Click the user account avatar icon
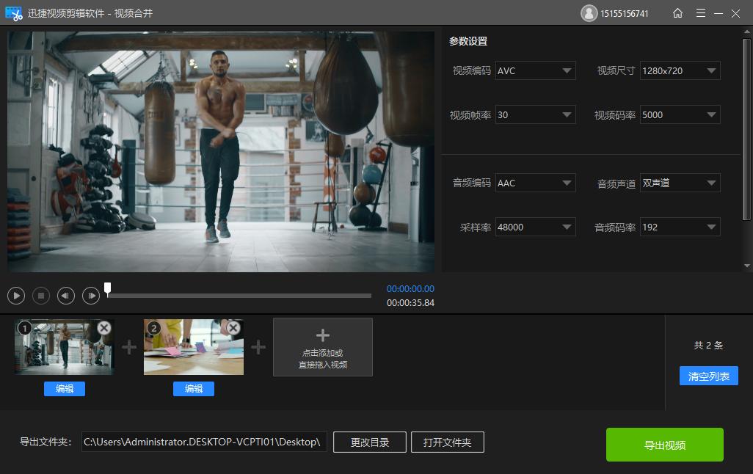Viewport: 753px width, 474px height. click(x=589, y=13)
